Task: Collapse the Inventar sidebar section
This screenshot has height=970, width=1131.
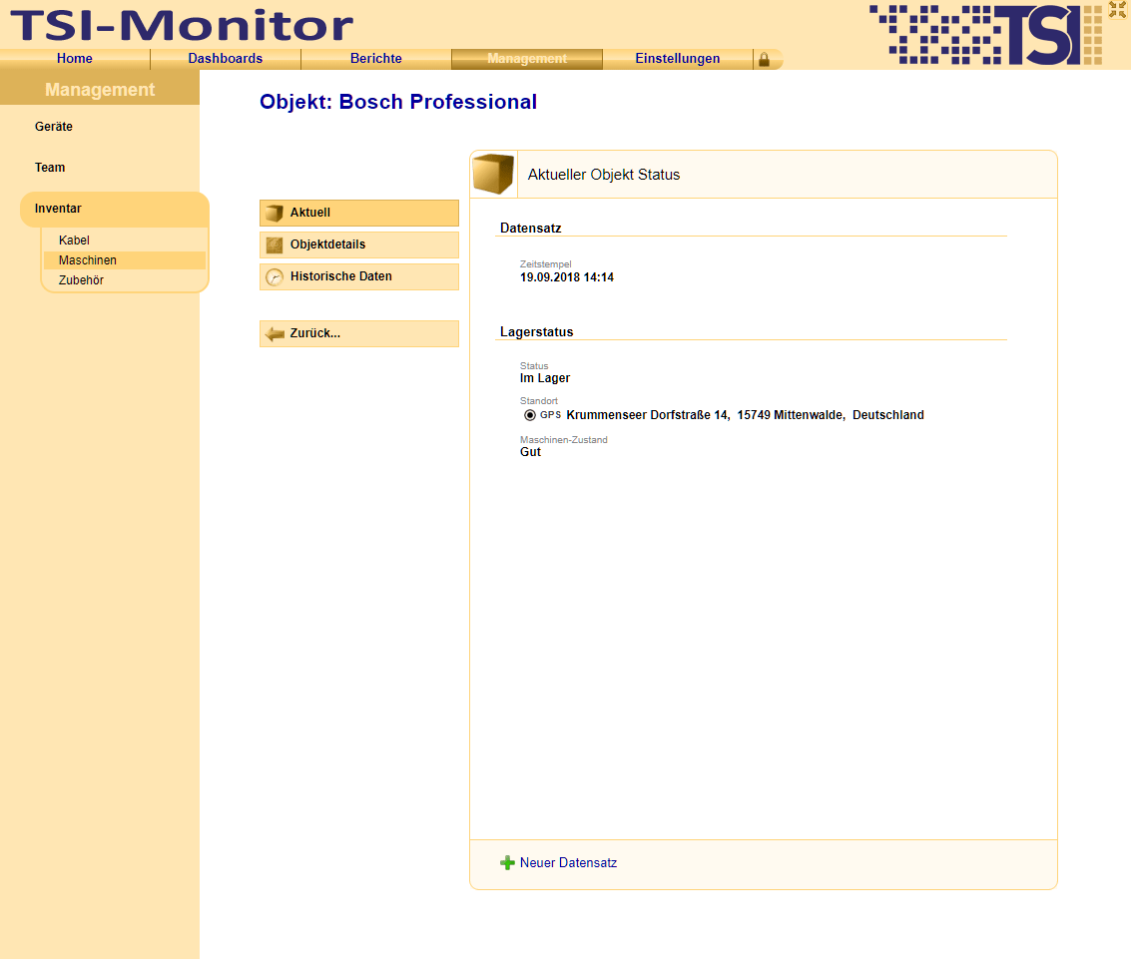Action: (x=115, y=210)
